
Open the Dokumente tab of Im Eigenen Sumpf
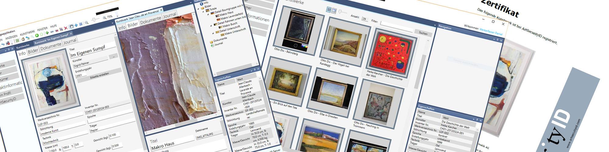click(x=51, y=46)
